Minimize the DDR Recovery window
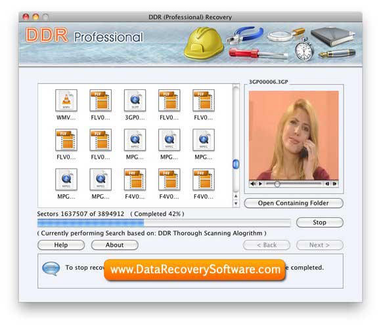Viewport: 381px width, 328px height. 35,17
